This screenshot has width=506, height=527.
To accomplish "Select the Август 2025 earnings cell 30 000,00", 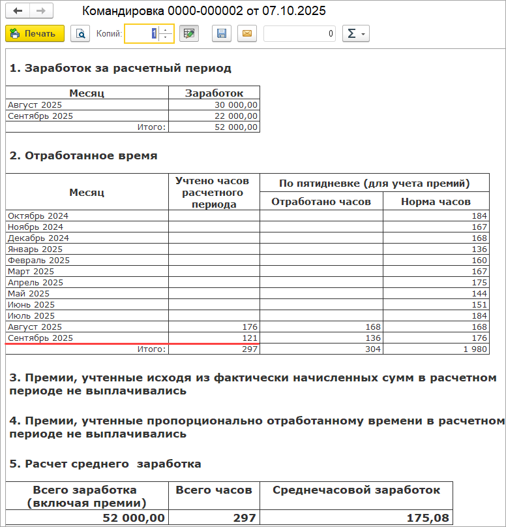I will tap(214, 104).
